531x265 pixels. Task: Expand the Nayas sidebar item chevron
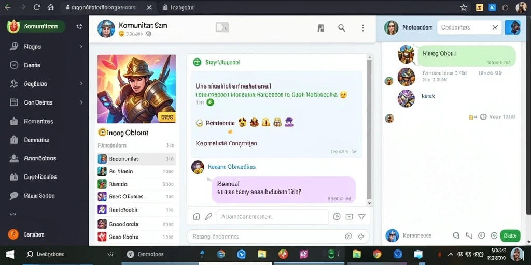[81, 46]
